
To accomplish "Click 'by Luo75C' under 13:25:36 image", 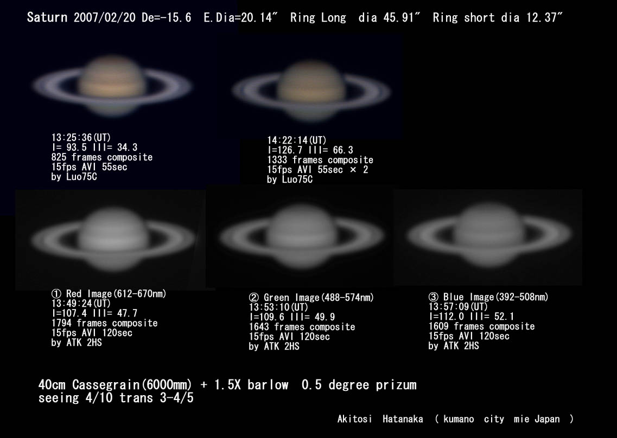I will tap(74, 177).
